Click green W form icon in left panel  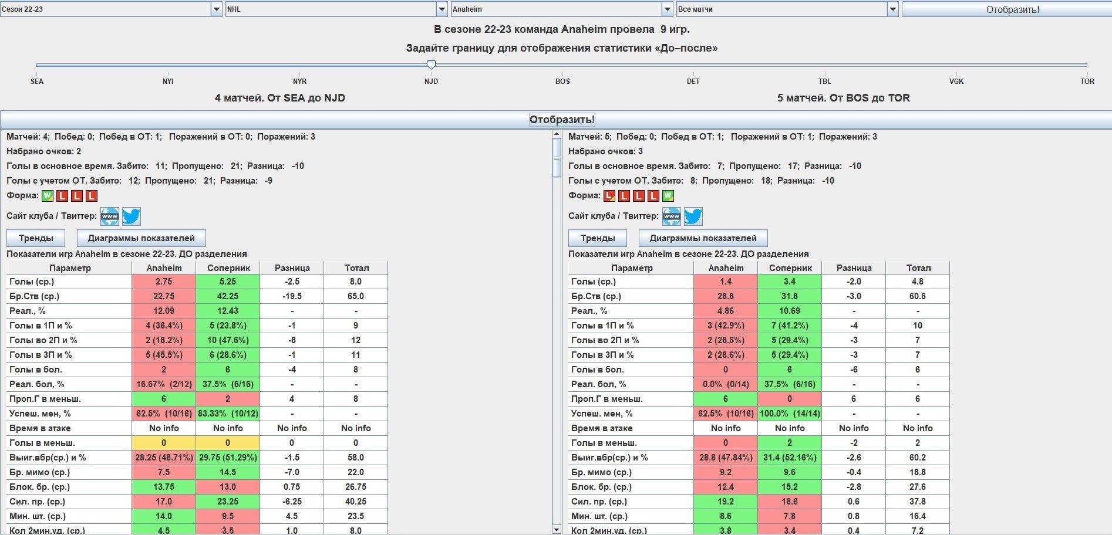coord(48,196)
